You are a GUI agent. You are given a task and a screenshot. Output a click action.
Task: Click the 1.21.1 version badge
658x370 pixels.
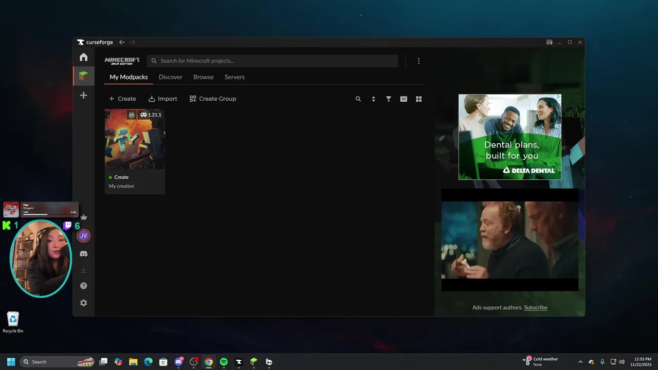(x=151, y=115)
